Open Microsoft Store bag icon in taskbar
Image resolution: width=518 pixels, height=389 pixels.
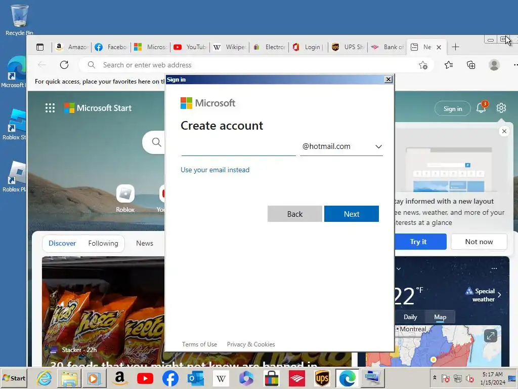[272, 378]
